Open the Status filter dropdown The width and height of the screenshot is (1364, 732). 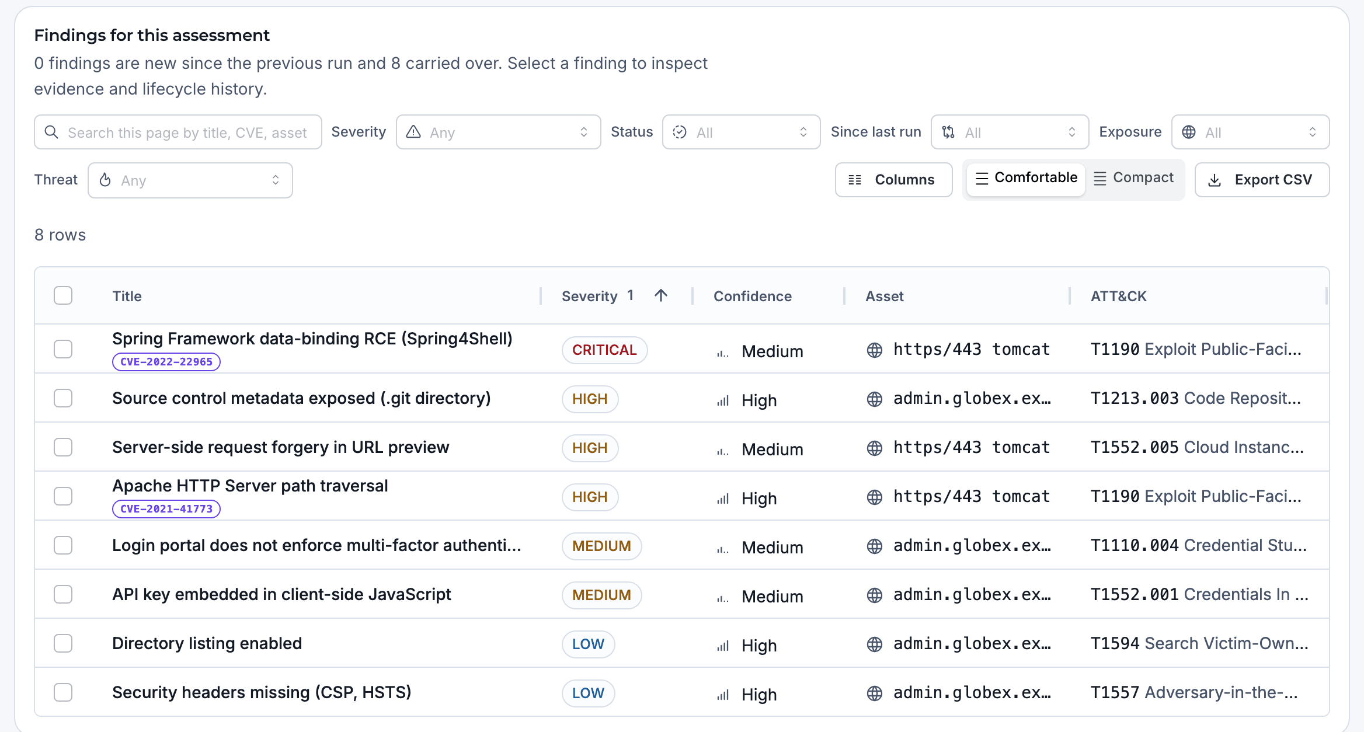741,132
